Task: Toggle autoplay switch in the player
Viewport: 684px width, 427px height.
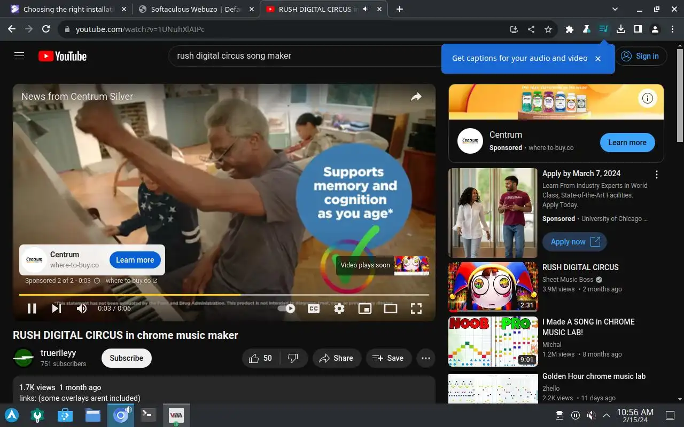Action: pos(286,308)
